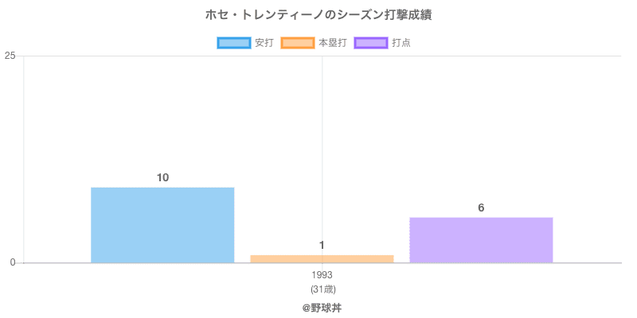Click the (31歳) age label
This screenshot has width=637, height=318.
pos(322,289)
